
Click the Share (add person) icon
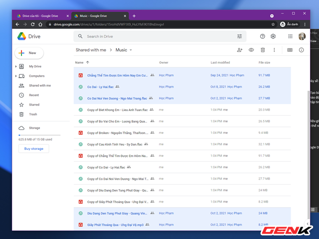[240, 50]
